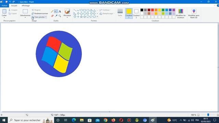The height and width of the screenshot is (123, 219).
Task: Open Modifier les couleurs
Action: (x=181, y=13)
